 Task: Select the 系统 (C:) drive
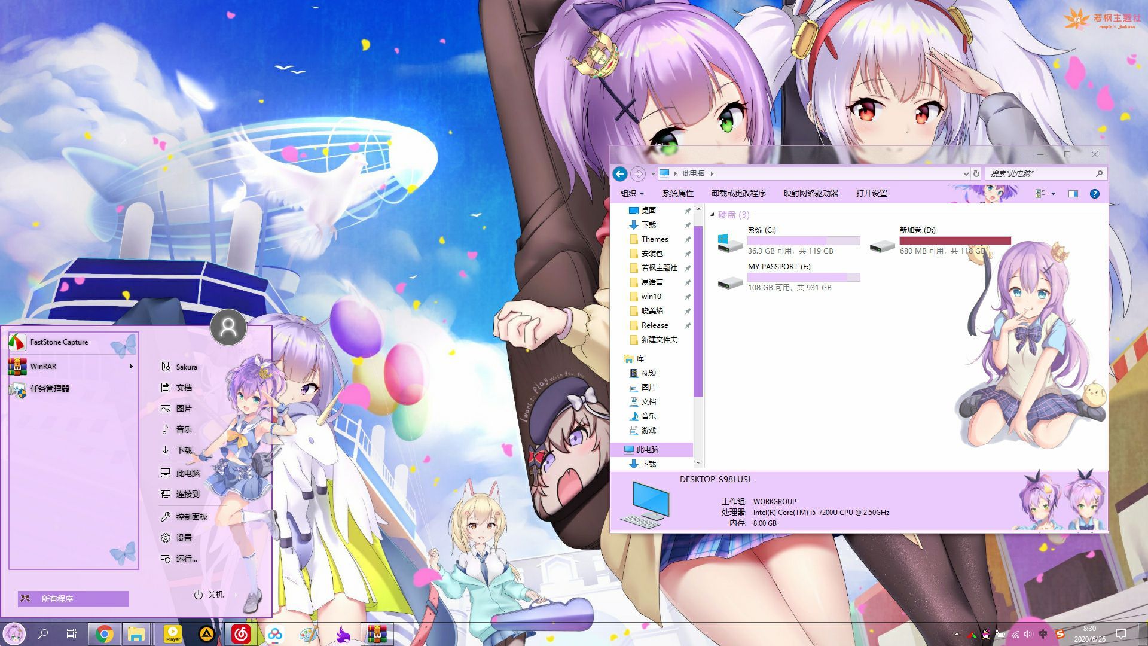(x=788, y=240)
